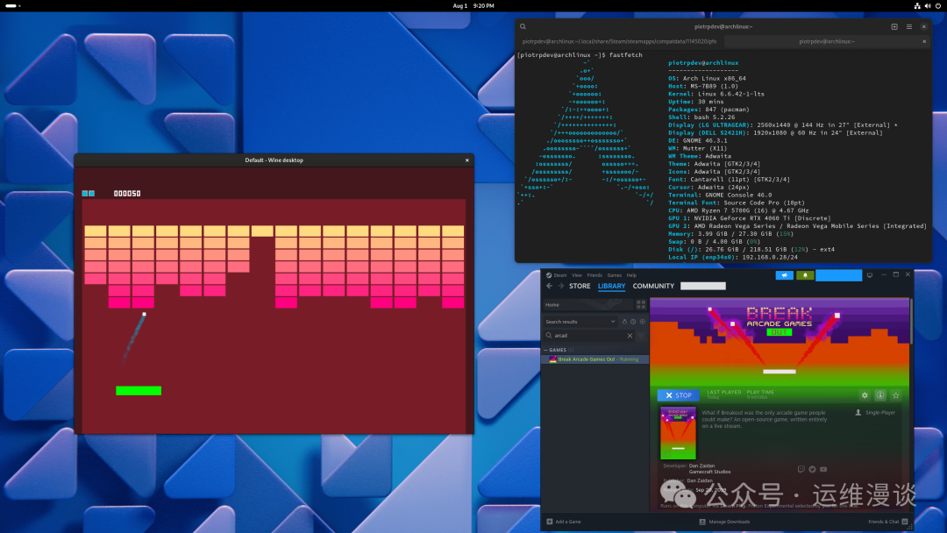This screenshot has height=533, width=947.
Task: Open new terminal tab button
Action: point(895,27)
